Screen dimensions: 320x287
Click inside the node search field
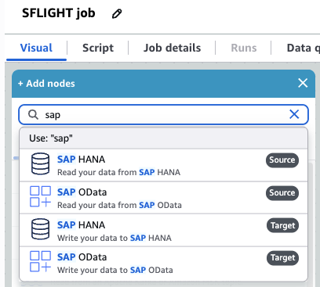click(x=163, y=114)
